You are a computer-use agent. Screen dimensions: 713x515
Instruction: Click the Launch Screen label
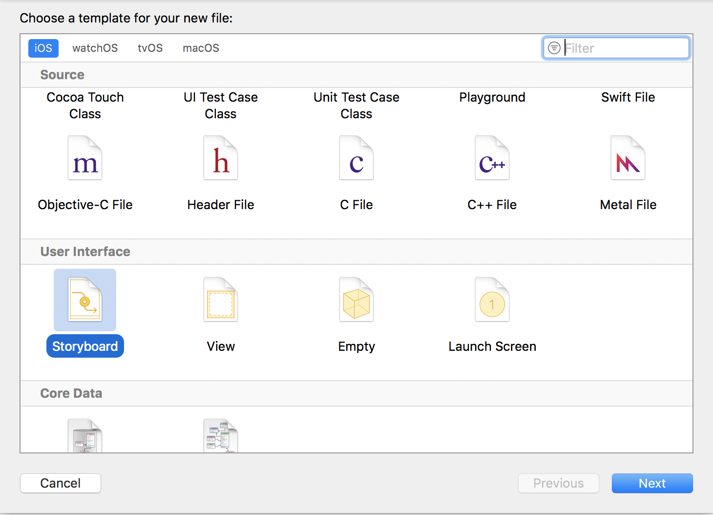pyautogui.click(x=492, y=346)
